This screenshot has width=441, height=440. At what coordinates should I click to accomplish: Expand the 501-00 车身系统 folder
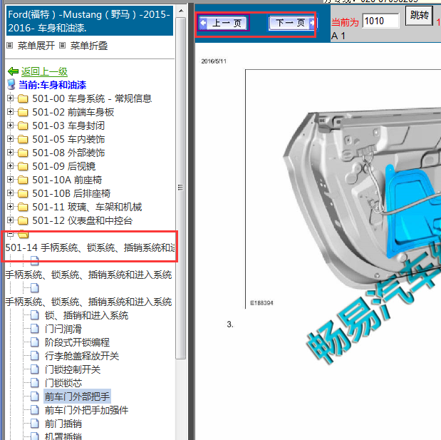[11, 98]
